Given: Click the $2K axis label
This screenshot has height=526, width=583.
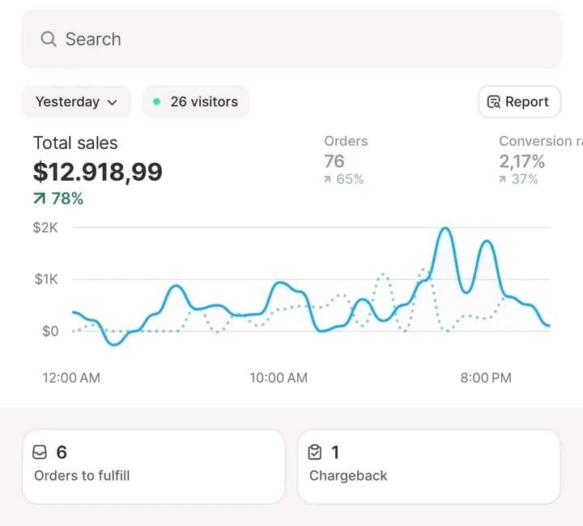Looking at the screenshot, I should [45, 228].
